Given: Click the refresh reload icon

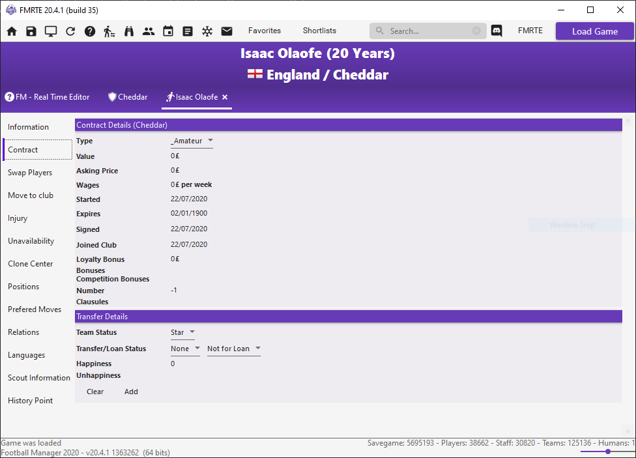Looking at the screenshot, I should click(x=70, y=31).
